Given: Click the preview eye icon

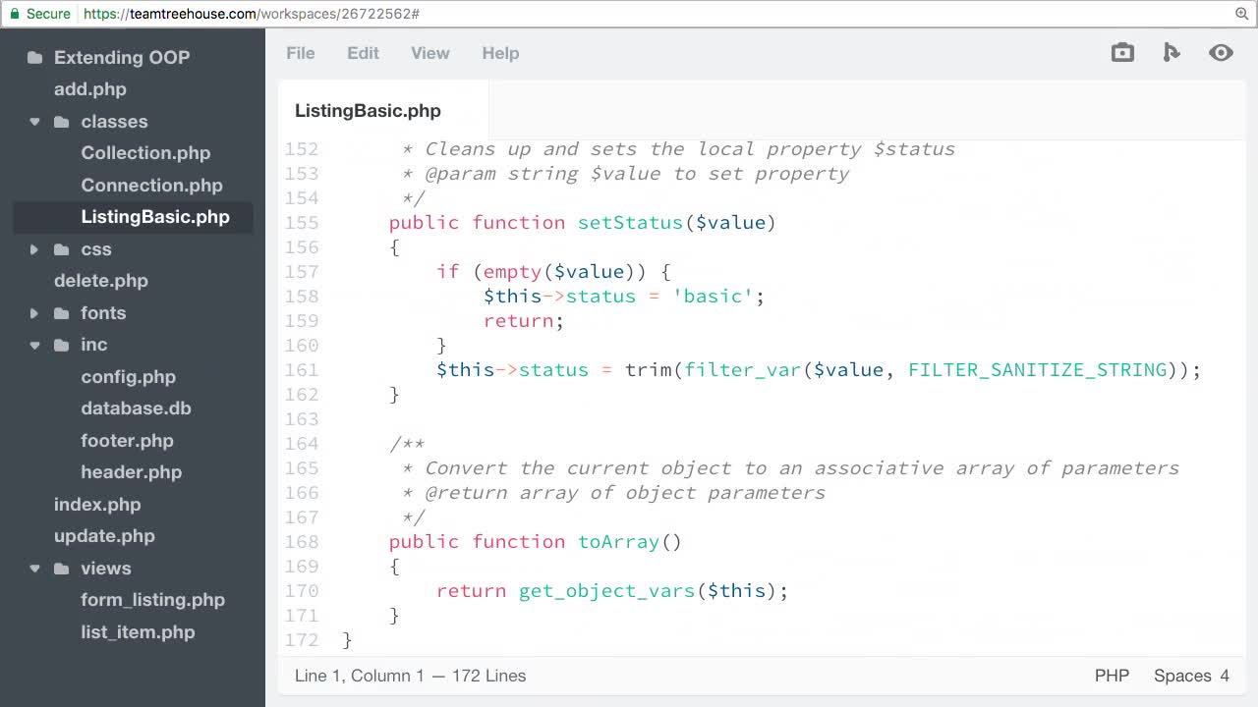Looking at the screenshot, I should [1221, 53].
